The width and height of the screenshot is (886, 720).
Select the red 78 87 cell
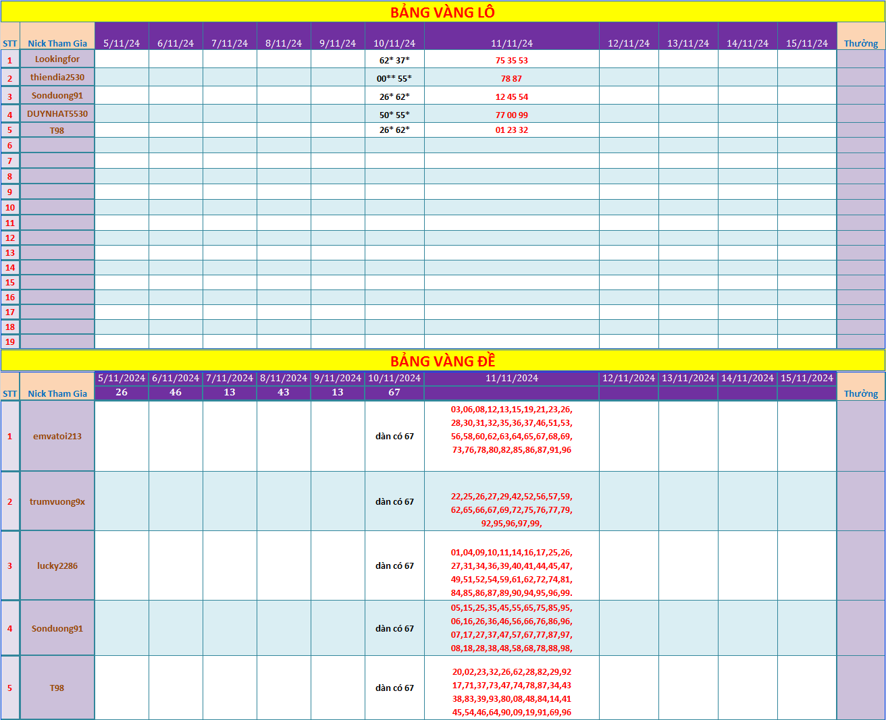point(512,78)
